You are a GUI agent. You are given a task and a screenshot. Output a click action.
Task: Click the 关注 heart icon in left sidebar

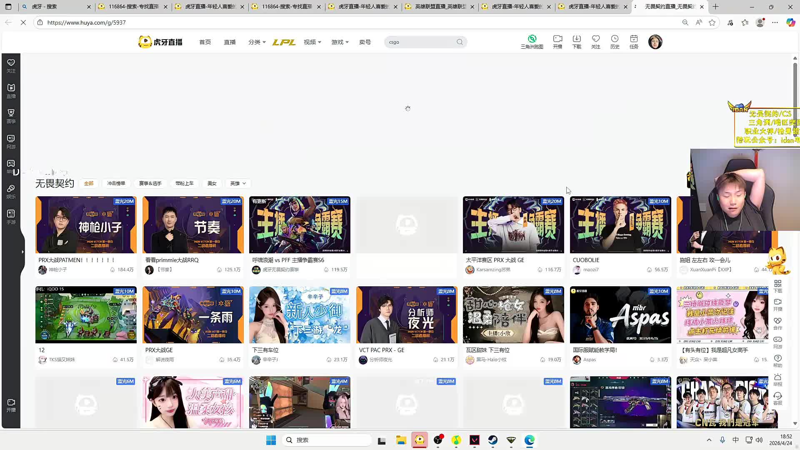point(11,63)
